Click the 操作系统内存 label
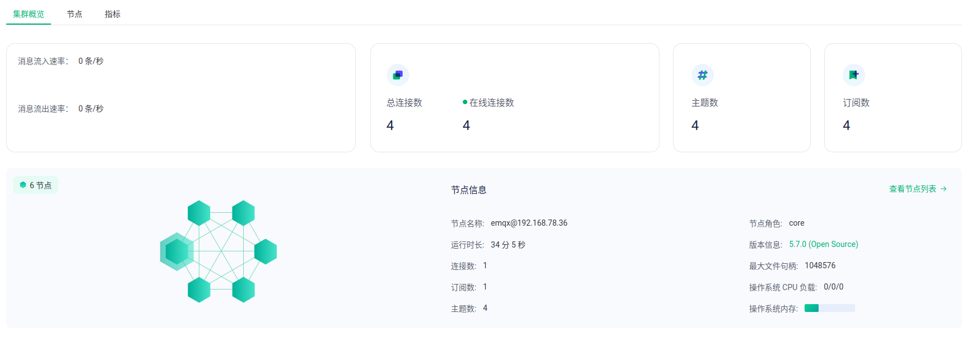This screenshot has width=971, height=345. coord(774,309)
